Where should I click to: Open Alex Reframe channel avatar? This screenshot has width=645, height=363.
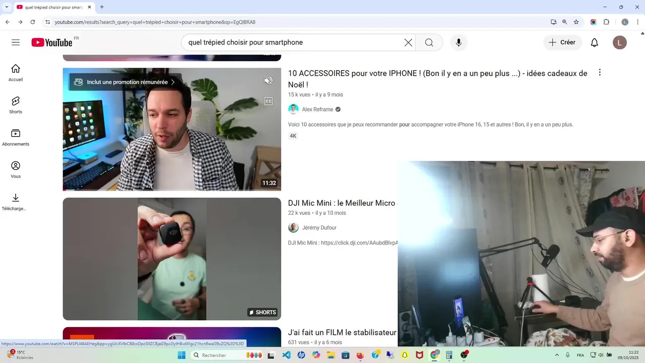click(x=293, y=109)
